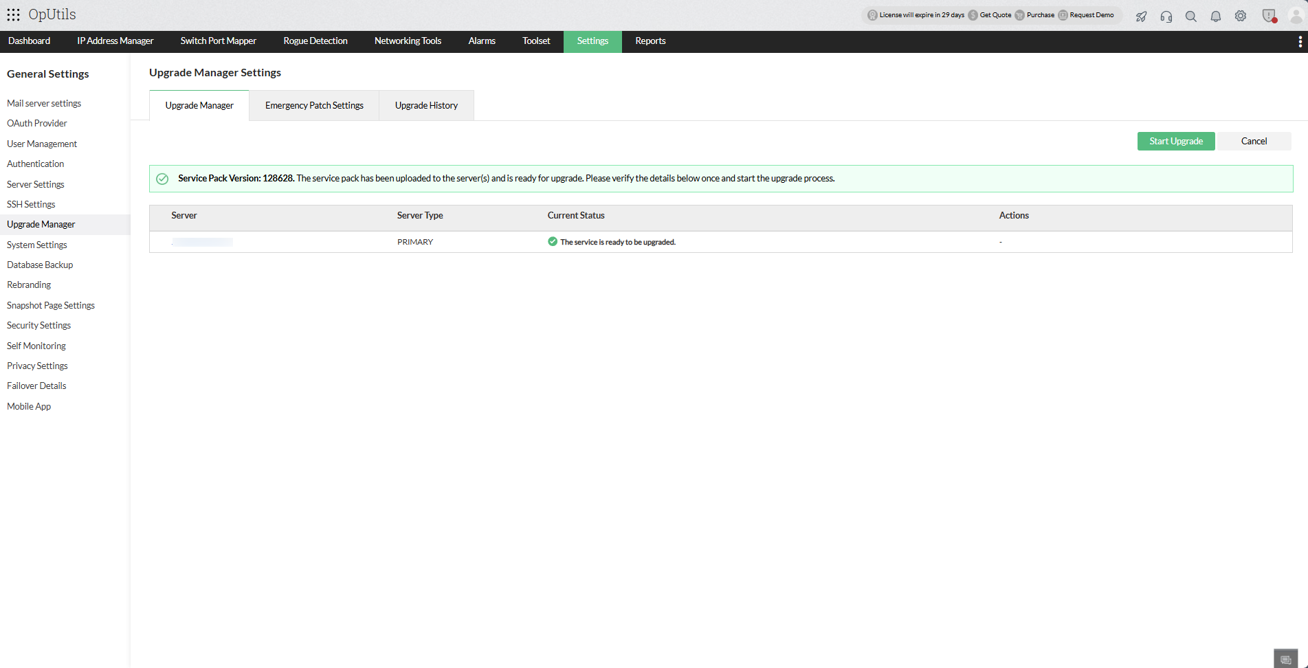
Task: Open System Settings in the sidebar
Action: coord(37,245)
